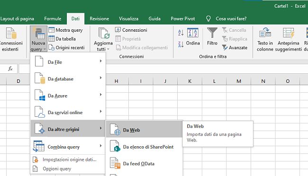The image size is (308, 176).
Task: Click Testo in colonne icon
Action: tap(265, 33)
